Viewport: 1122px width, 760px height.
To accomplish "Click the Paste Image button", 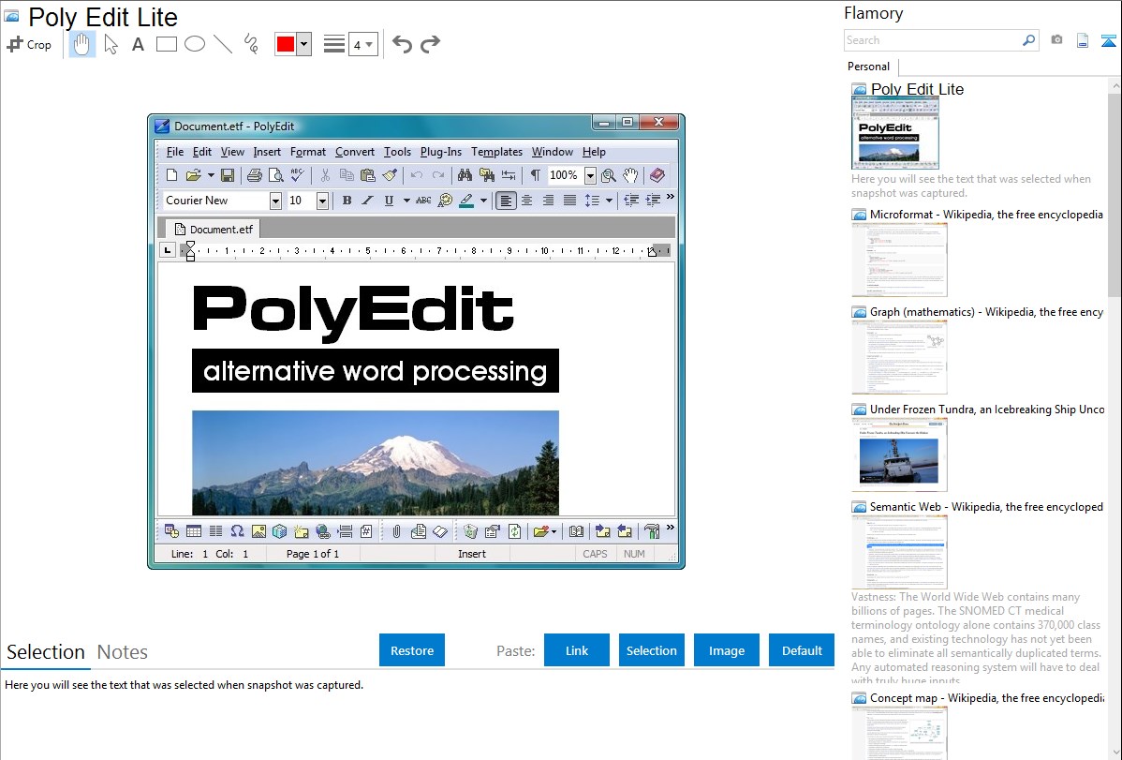I will coord(727,650).
